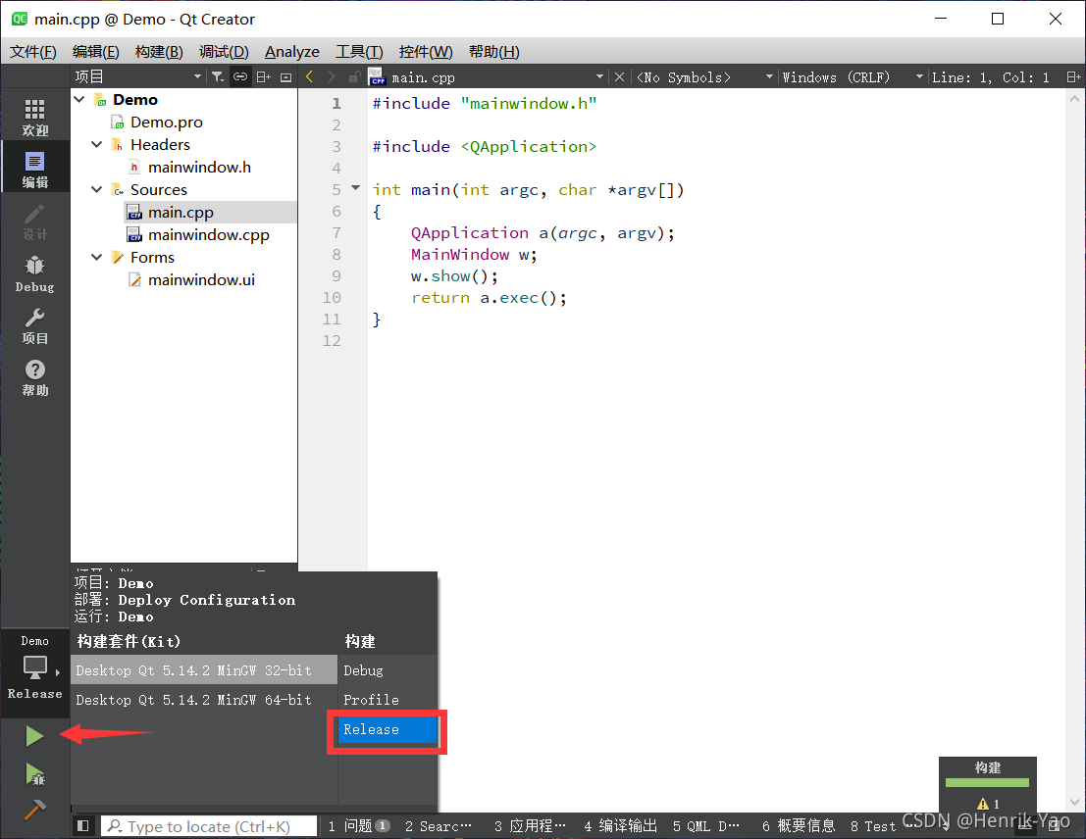Collapse the Demo project node
1086x839 pixels.
[x=79, y=100]
